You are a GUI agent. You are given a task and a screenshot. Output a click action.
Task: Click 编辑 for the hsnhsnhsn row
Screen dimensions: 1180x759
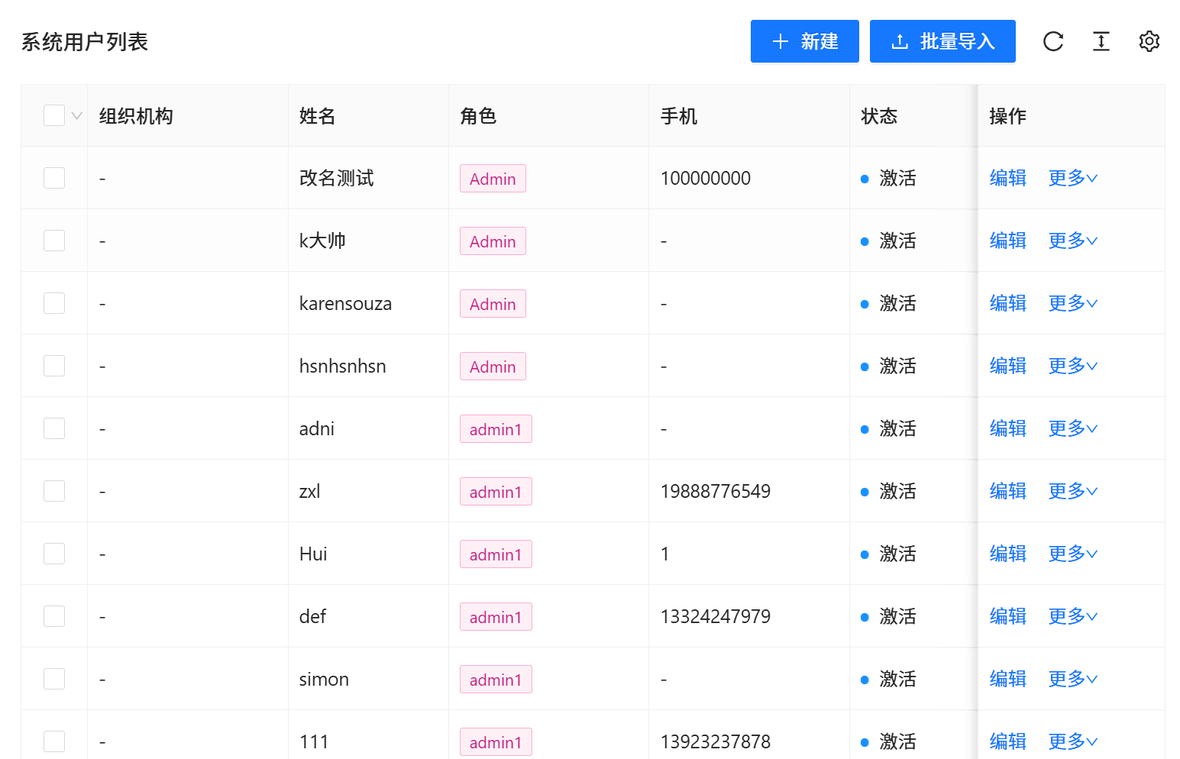click(1008, 366)
